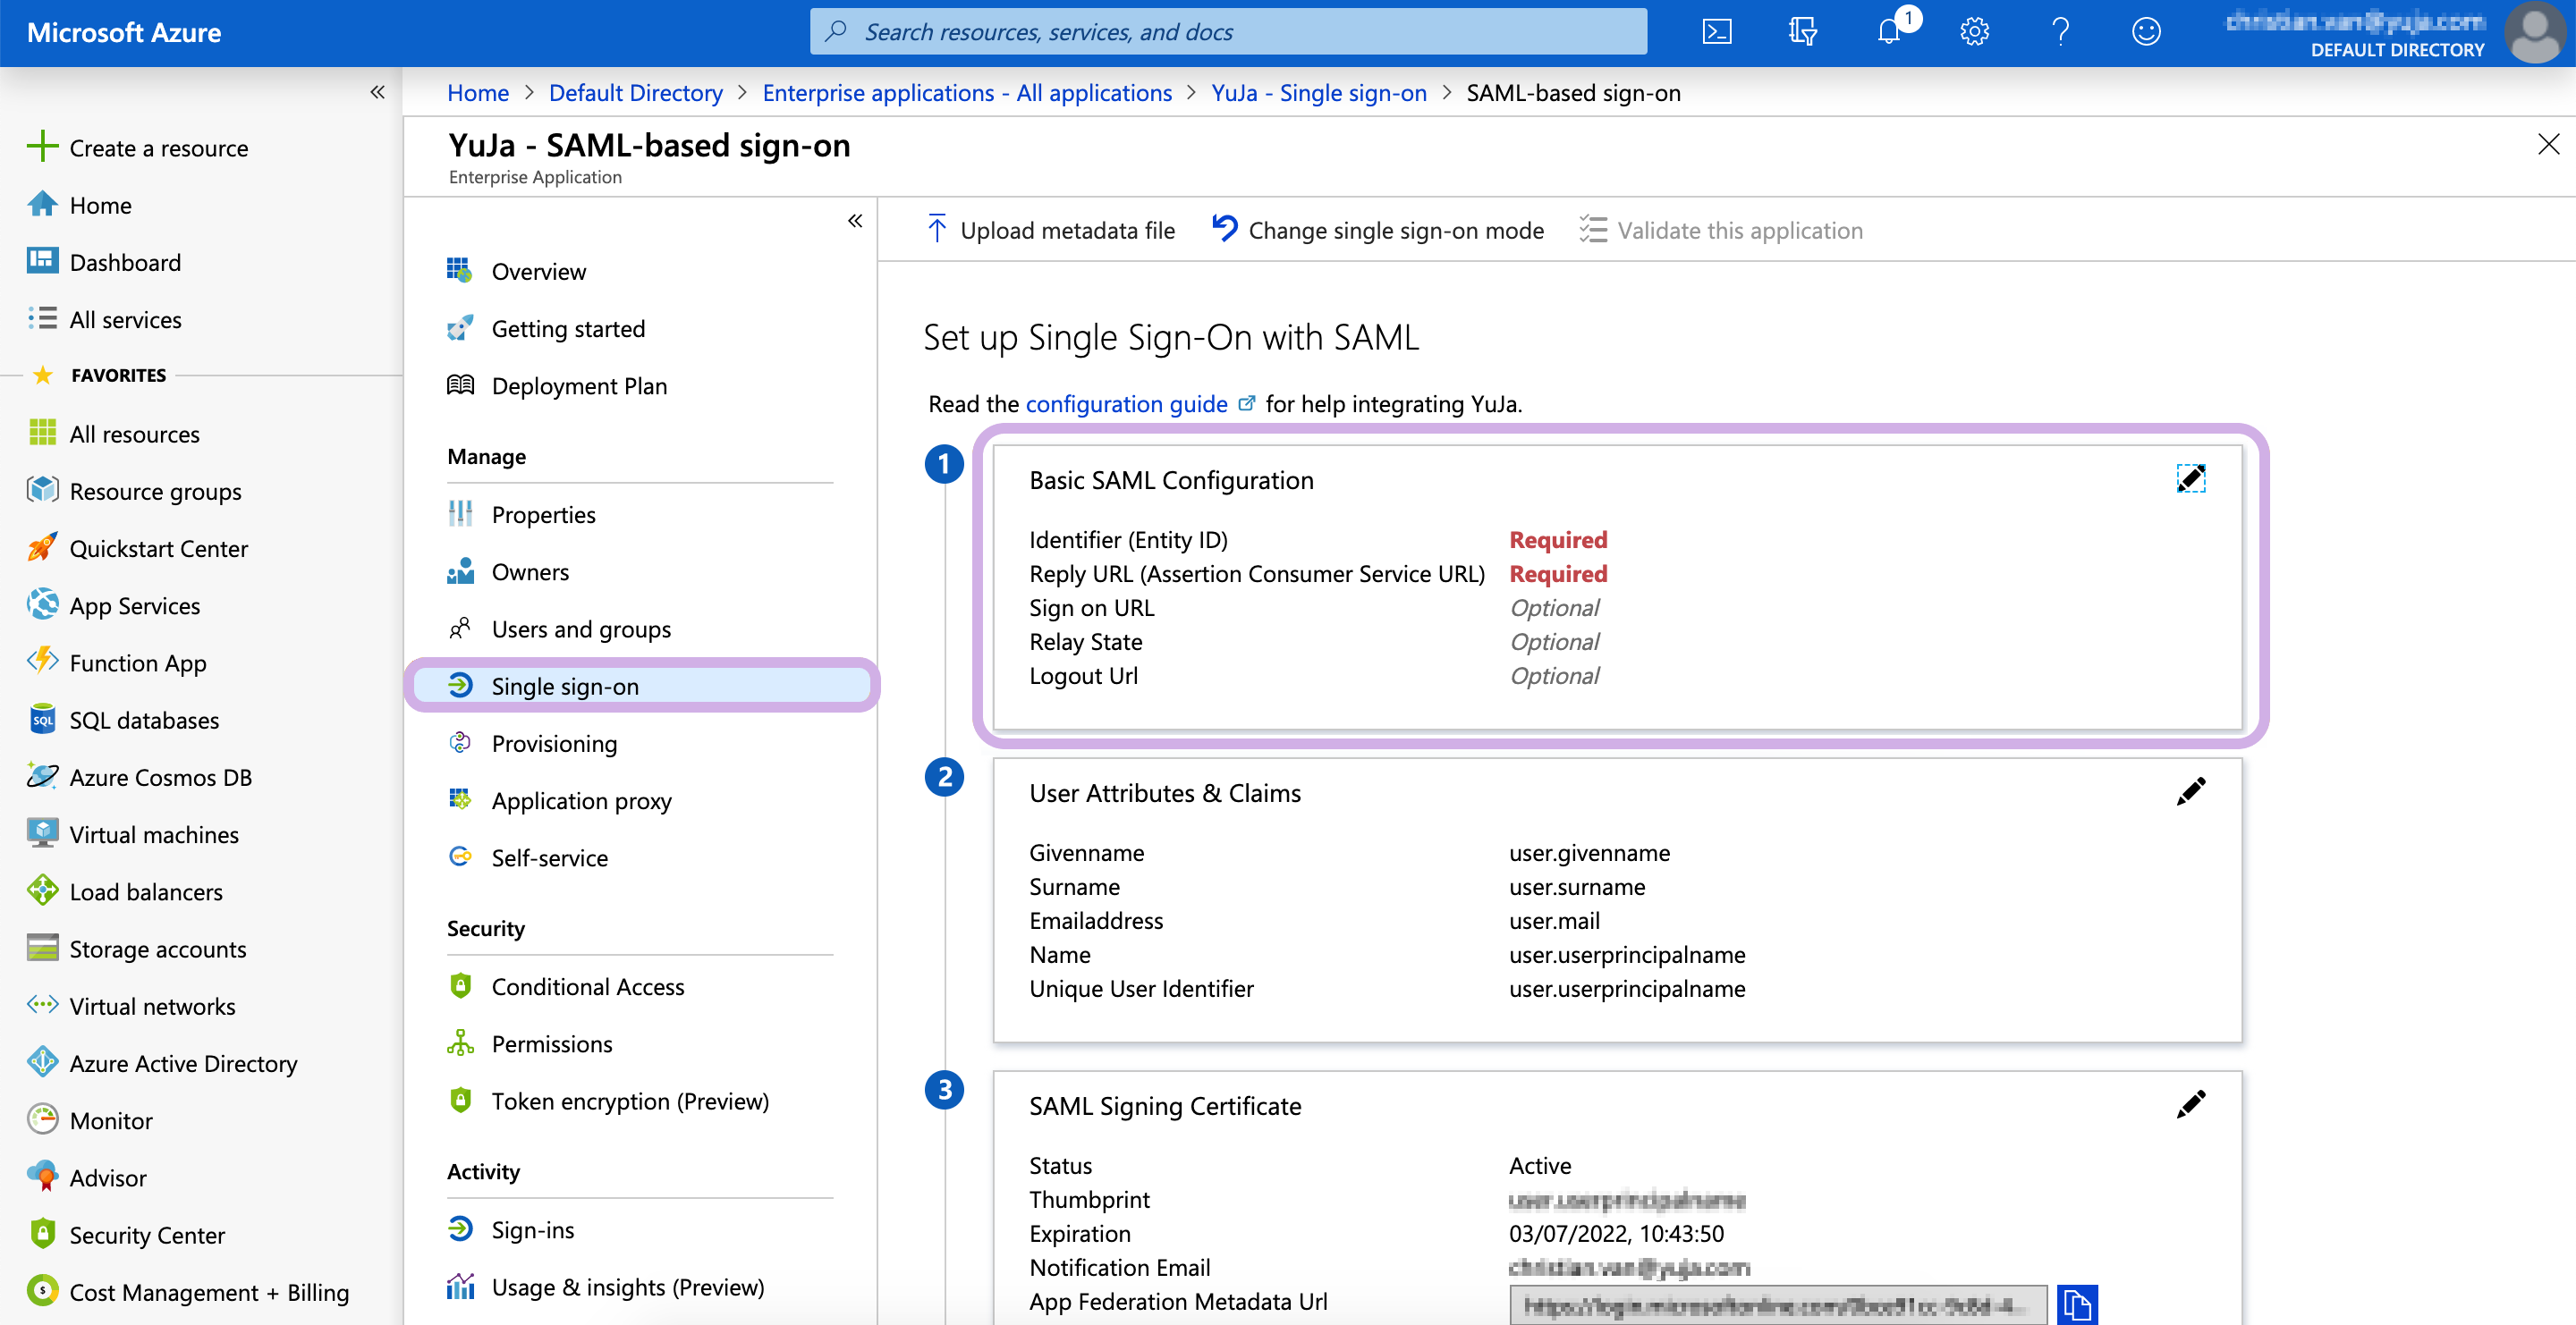Edit SAML Signing Certificate pencil icon
Screen dimensions: 2576x1325
pyautogui.click(x=2190, y=1104)
